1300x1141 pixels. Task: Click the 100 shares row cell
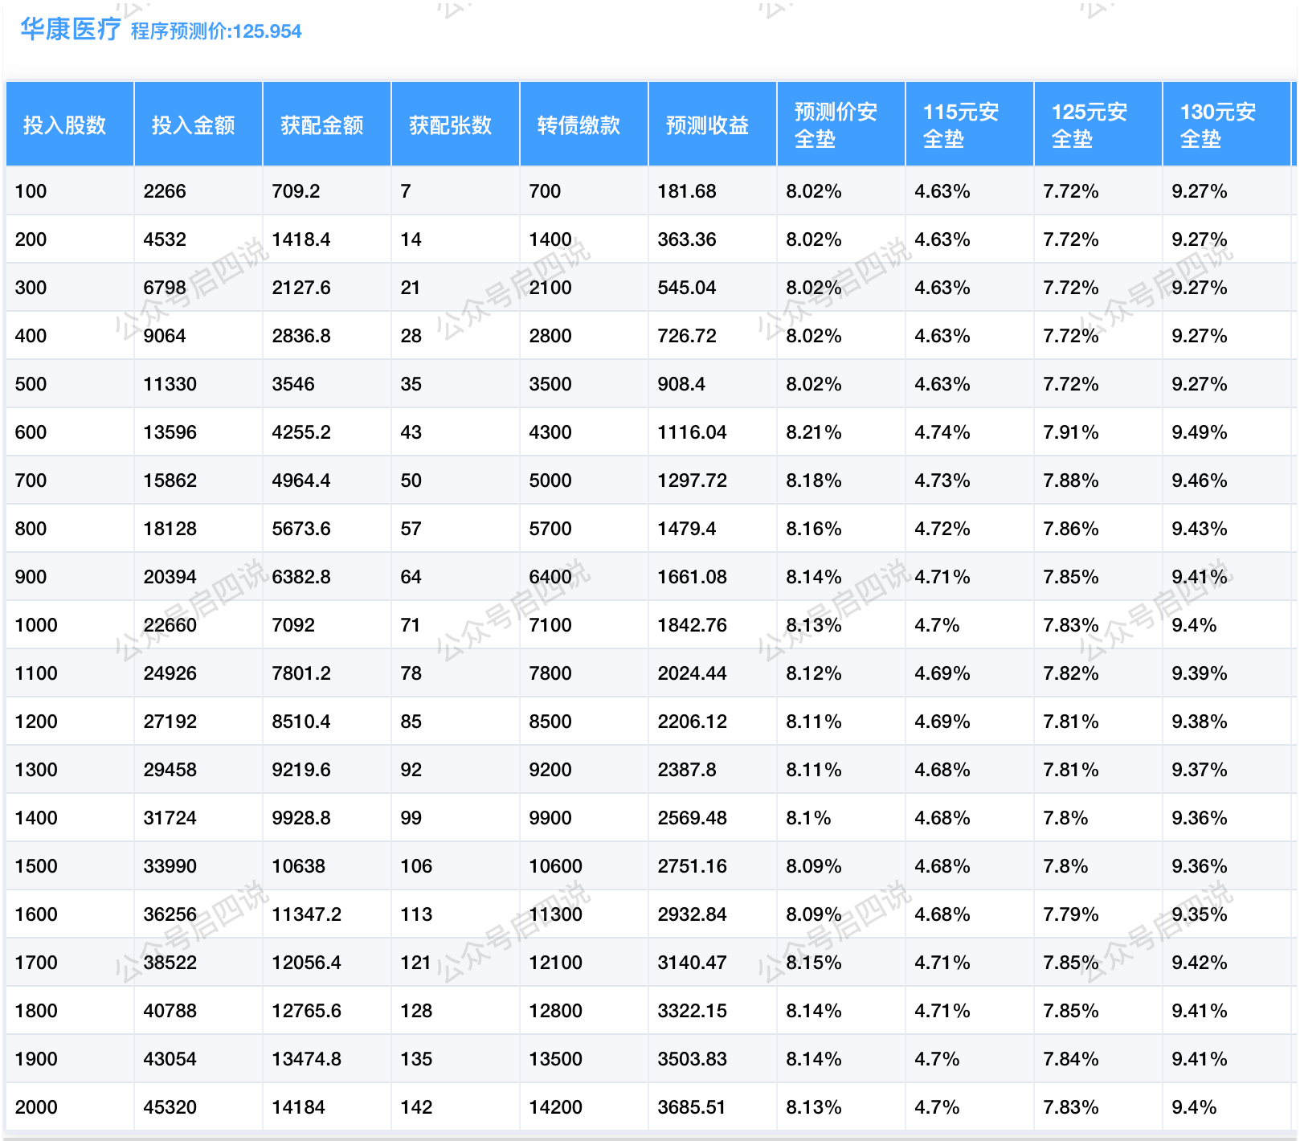(x=31, y=191)
